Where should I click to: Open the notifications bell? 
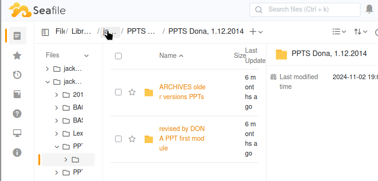[x=369, y=9]
